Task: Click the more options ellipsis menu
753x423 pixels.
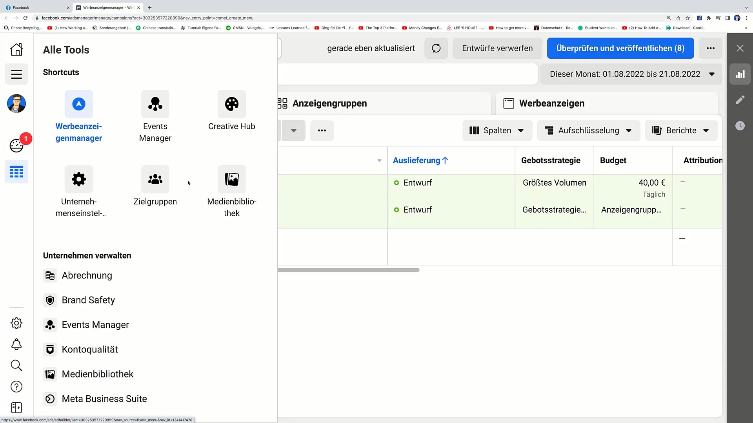Action: [711, 48]
